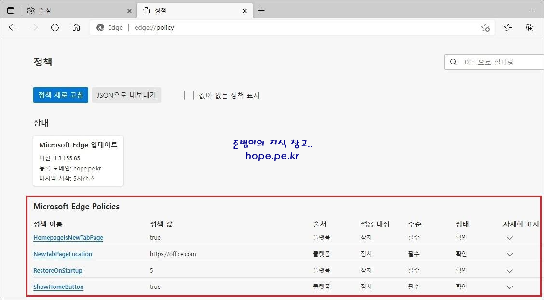This screenshot has height=300, width=544.
Task: Switch to the 설정 tab
Action: tap(79, 11)
